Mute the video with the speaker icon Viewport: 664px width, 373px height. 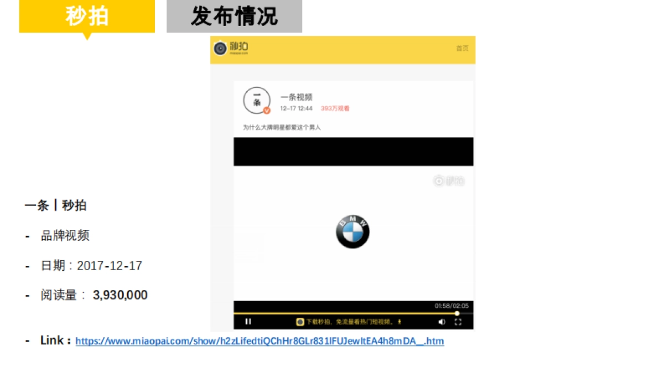(441, 321)
